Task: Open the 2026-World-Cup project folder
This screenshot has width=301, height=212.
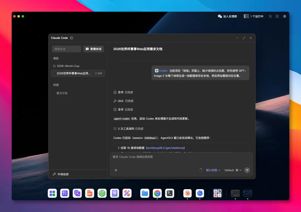Action: tap(66, 66)
